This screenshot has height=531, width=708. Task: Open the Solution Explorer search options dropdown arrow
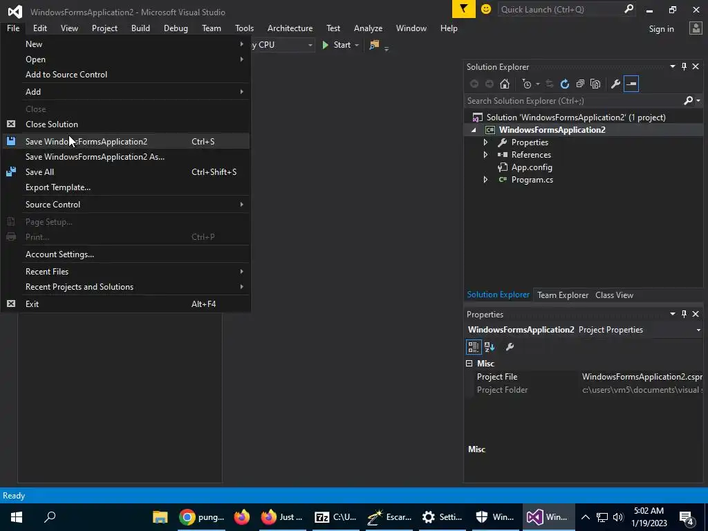pyautogui.click(x=698, y=101)
